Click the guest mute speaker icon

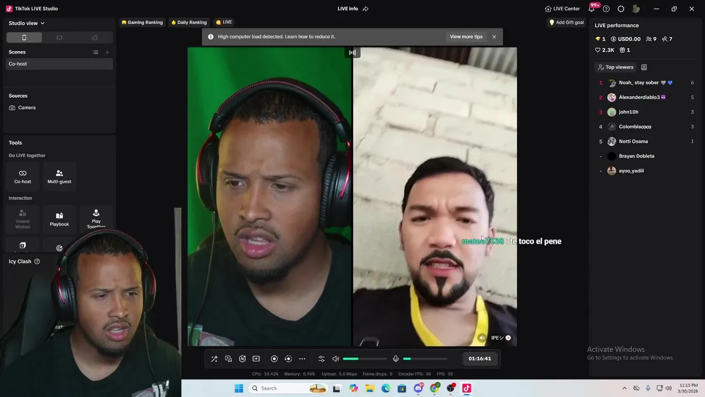click(482, 338)
